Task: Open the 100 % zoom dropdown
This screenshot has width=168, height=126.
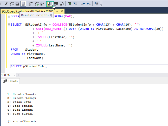Action: (15, 75)
